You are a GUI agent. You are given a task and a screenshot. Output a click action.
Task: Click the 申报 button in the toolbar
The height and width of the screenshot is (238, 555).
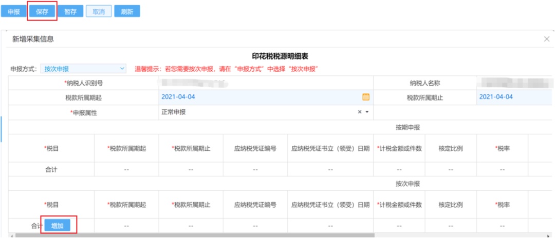[14, 11]
